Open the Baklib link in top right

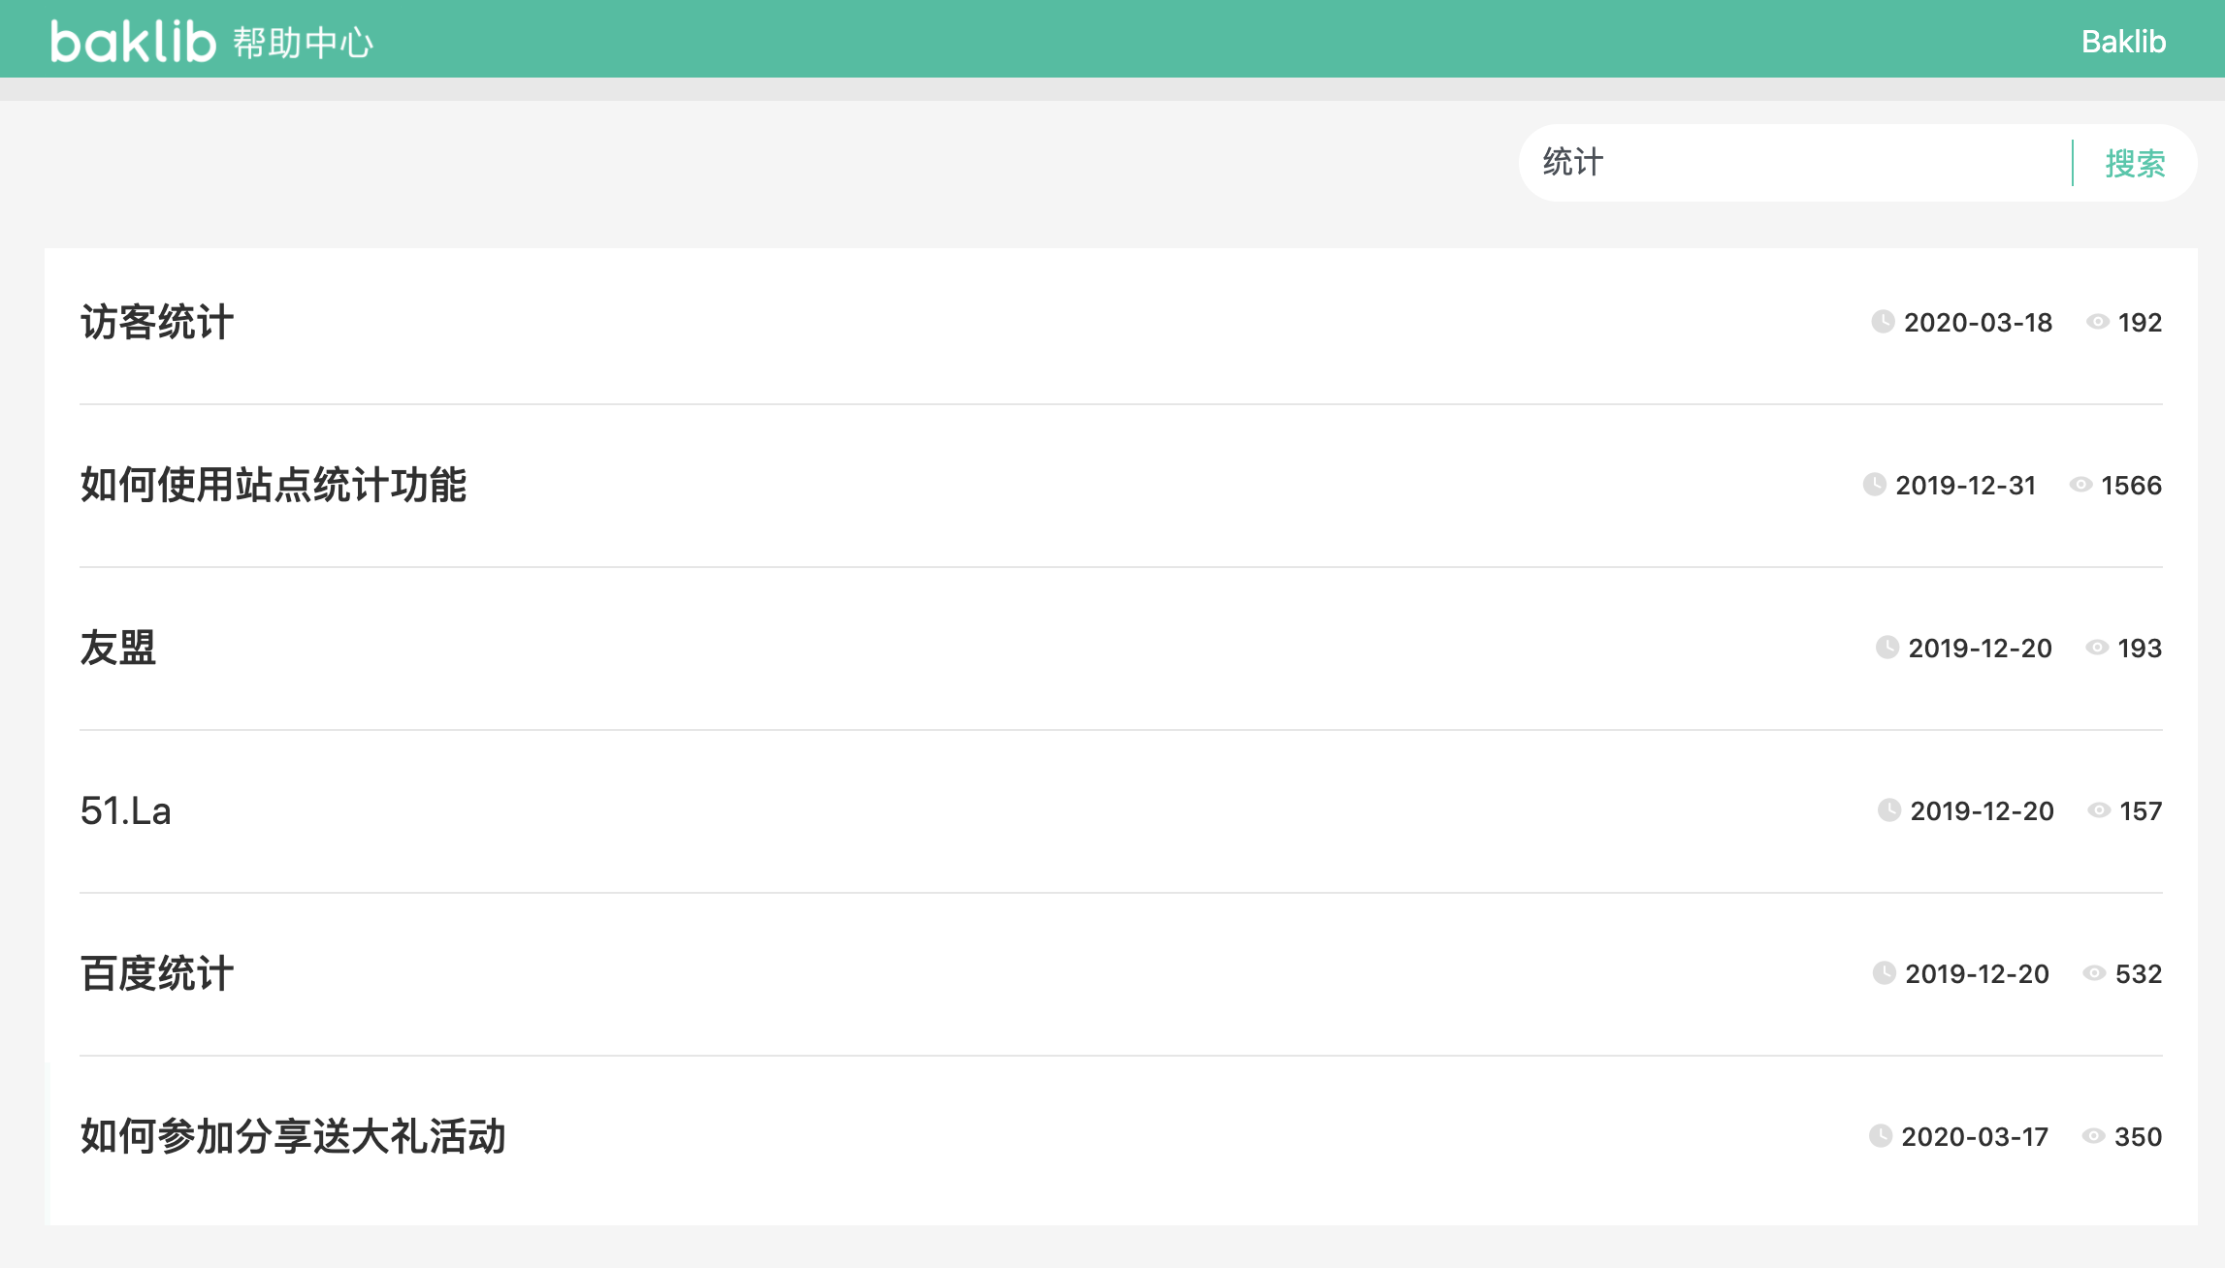tap(2123, 42)
